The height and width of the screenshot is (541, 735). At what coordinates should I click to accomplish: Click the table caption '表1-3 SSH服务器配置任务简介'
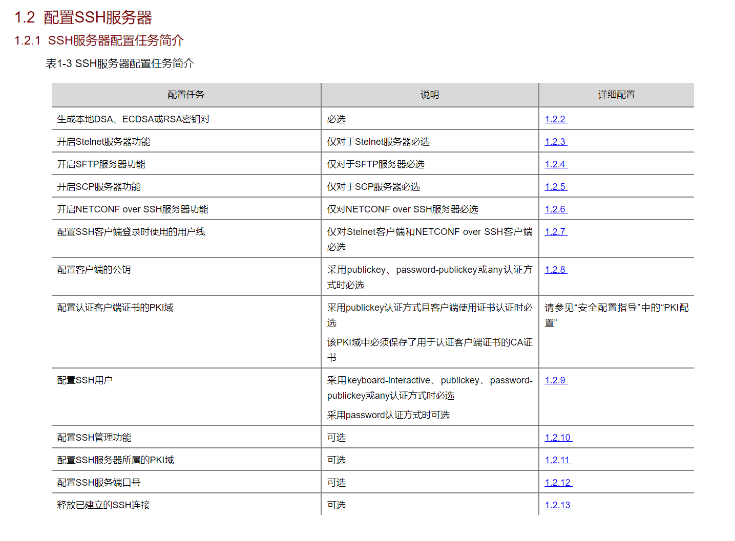click(x=120, y=63)
